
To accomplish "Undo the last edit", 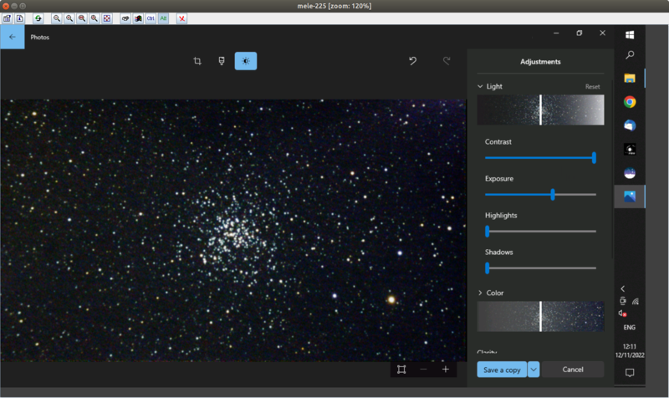I will 412,61.
